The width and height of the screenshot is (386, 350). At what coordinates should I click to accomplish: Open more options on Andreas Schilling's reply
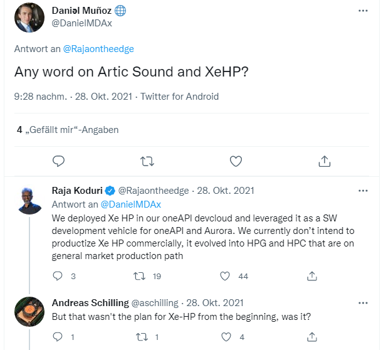pyautogui.click(x=363, y=302)
